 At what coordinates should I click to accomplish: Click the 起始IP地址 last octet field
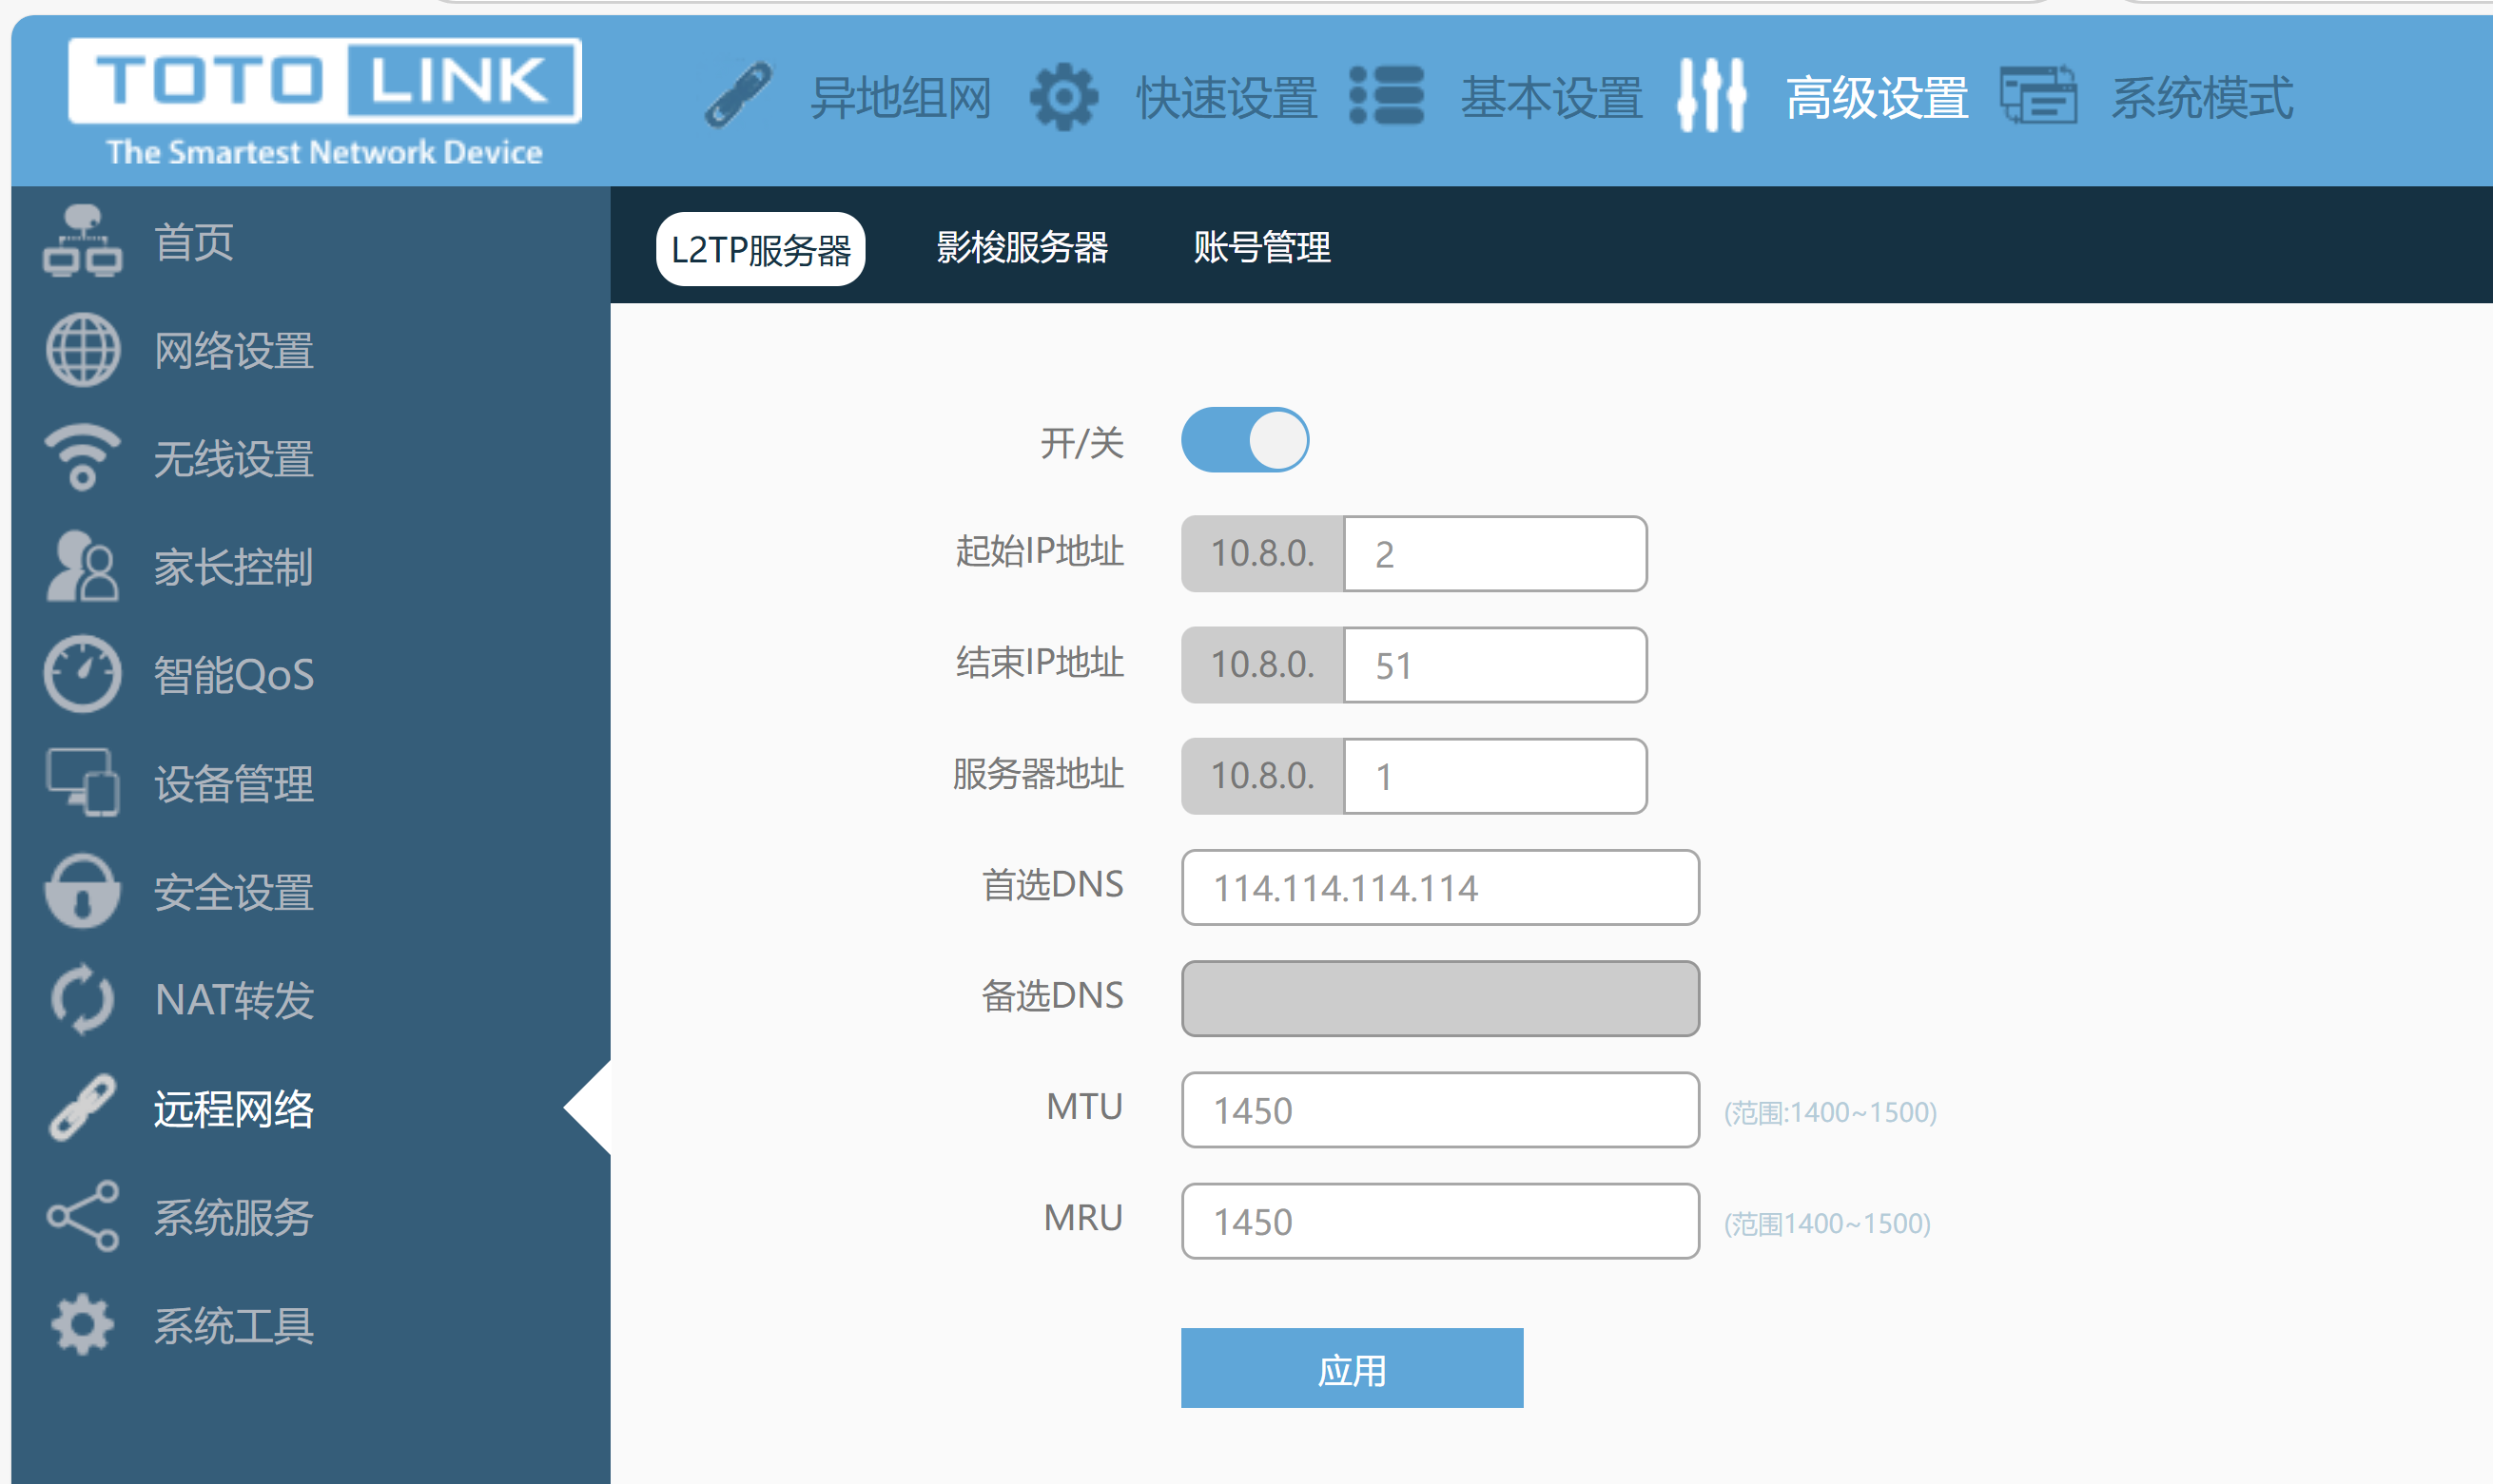1494,554
